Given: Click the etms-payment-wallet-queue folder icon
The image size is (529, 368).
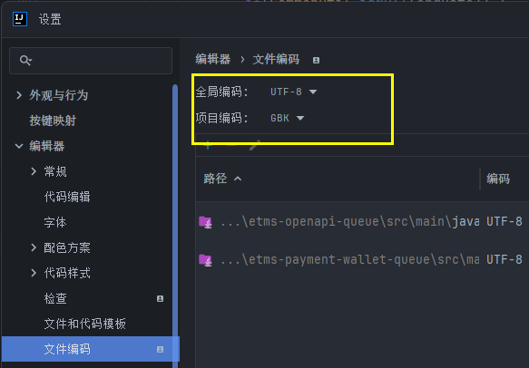Looking at the screenshot, I should point(205,260).
